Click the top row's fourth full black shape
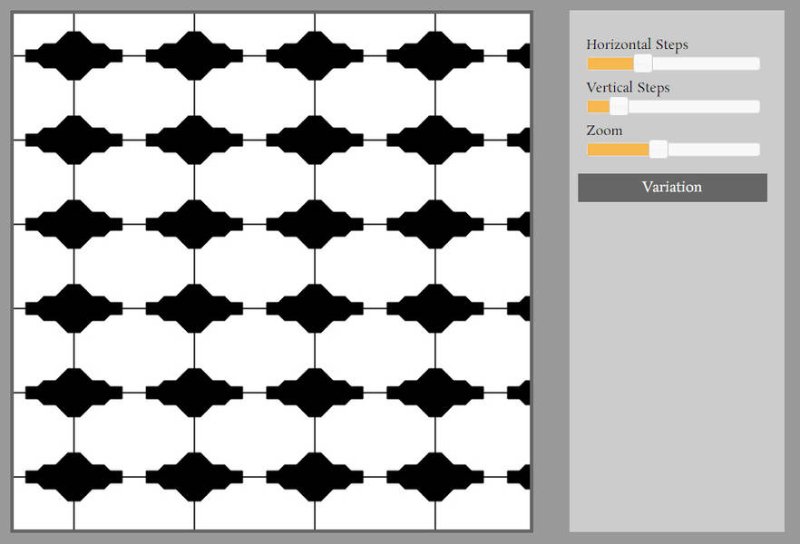Screen dimensions: 800x544 pos(434,56)
